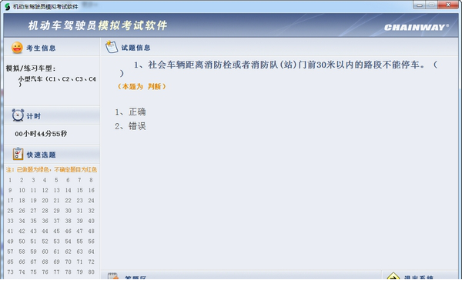Image resolution: width=462 pixels, height=290 pixels.
Task: Close the exam software window
Action: click(x=448, y=5)
